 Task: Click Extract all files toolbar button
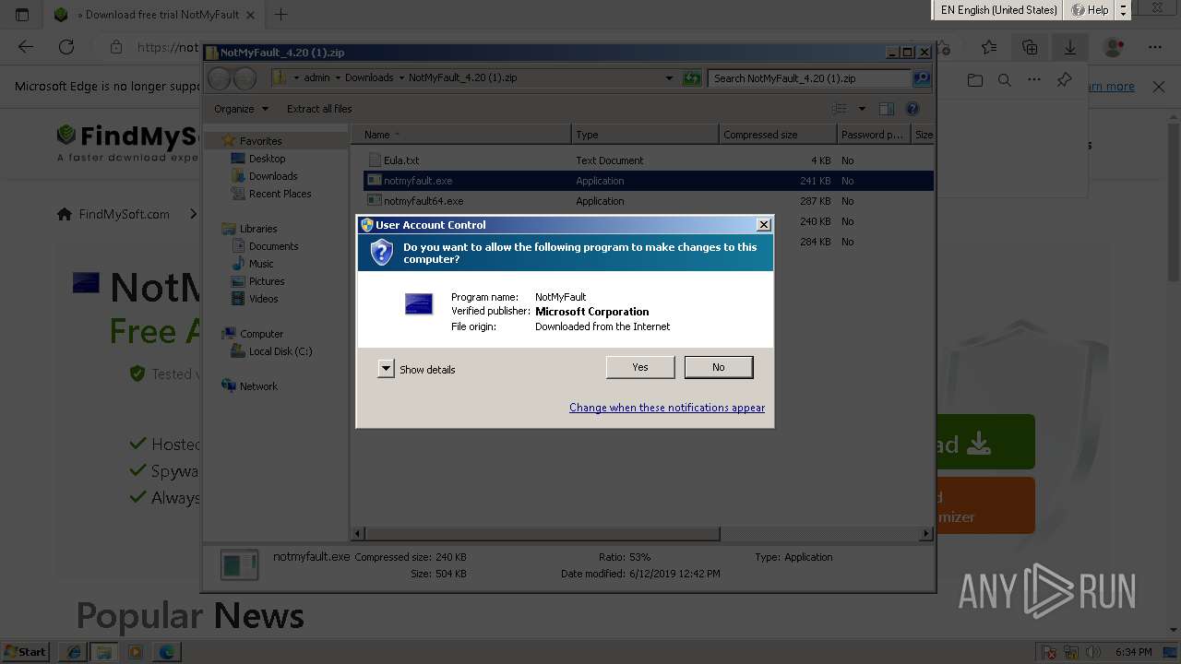pyautogui.click(x=319, y=109)
